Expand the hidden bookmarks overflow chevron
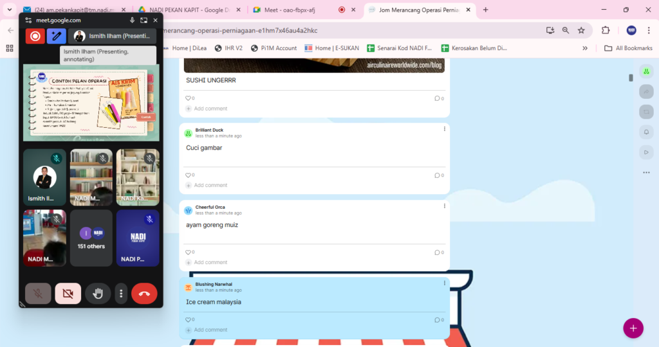The width and height of the screenshot is (659, 347). click(x=584, y=48)
